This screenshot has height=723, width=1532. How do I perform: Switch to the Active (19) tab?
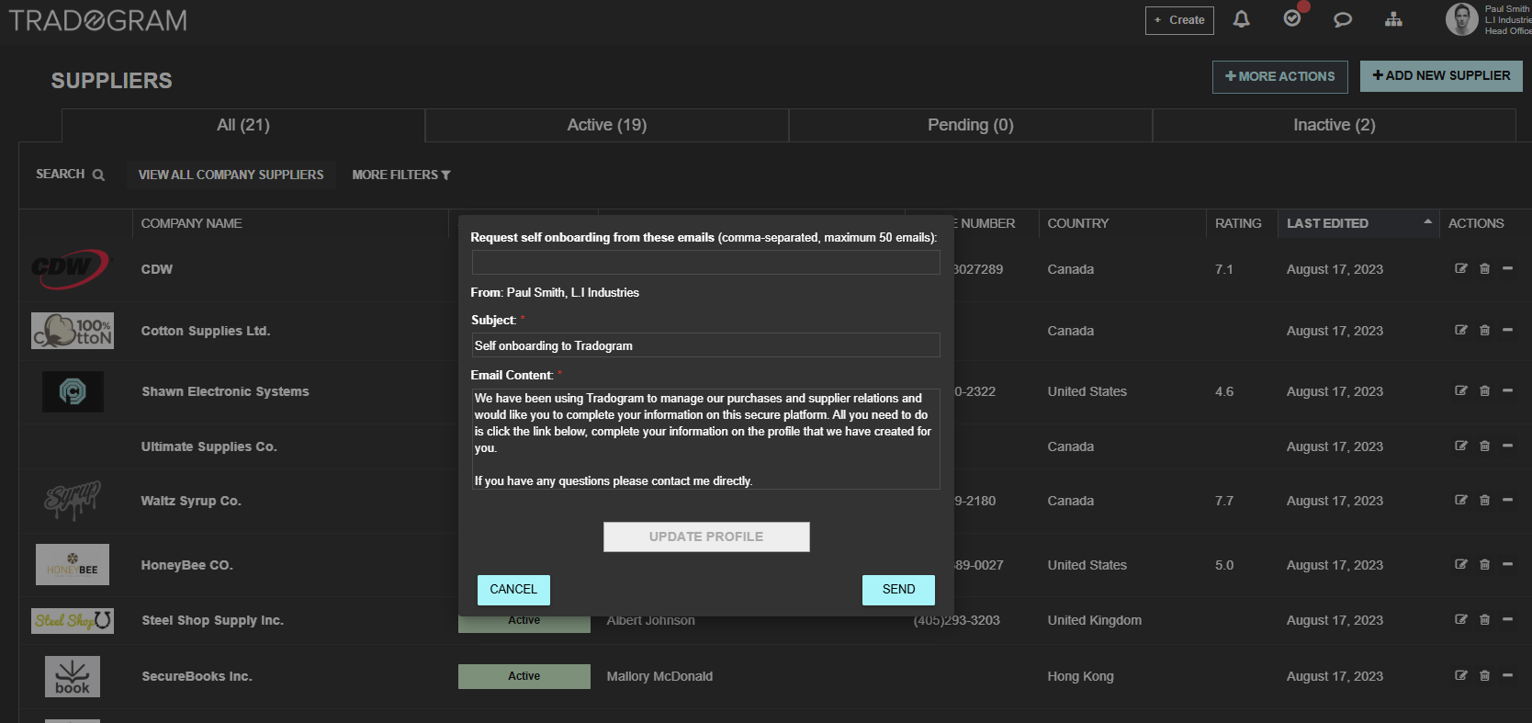[607, 125]
